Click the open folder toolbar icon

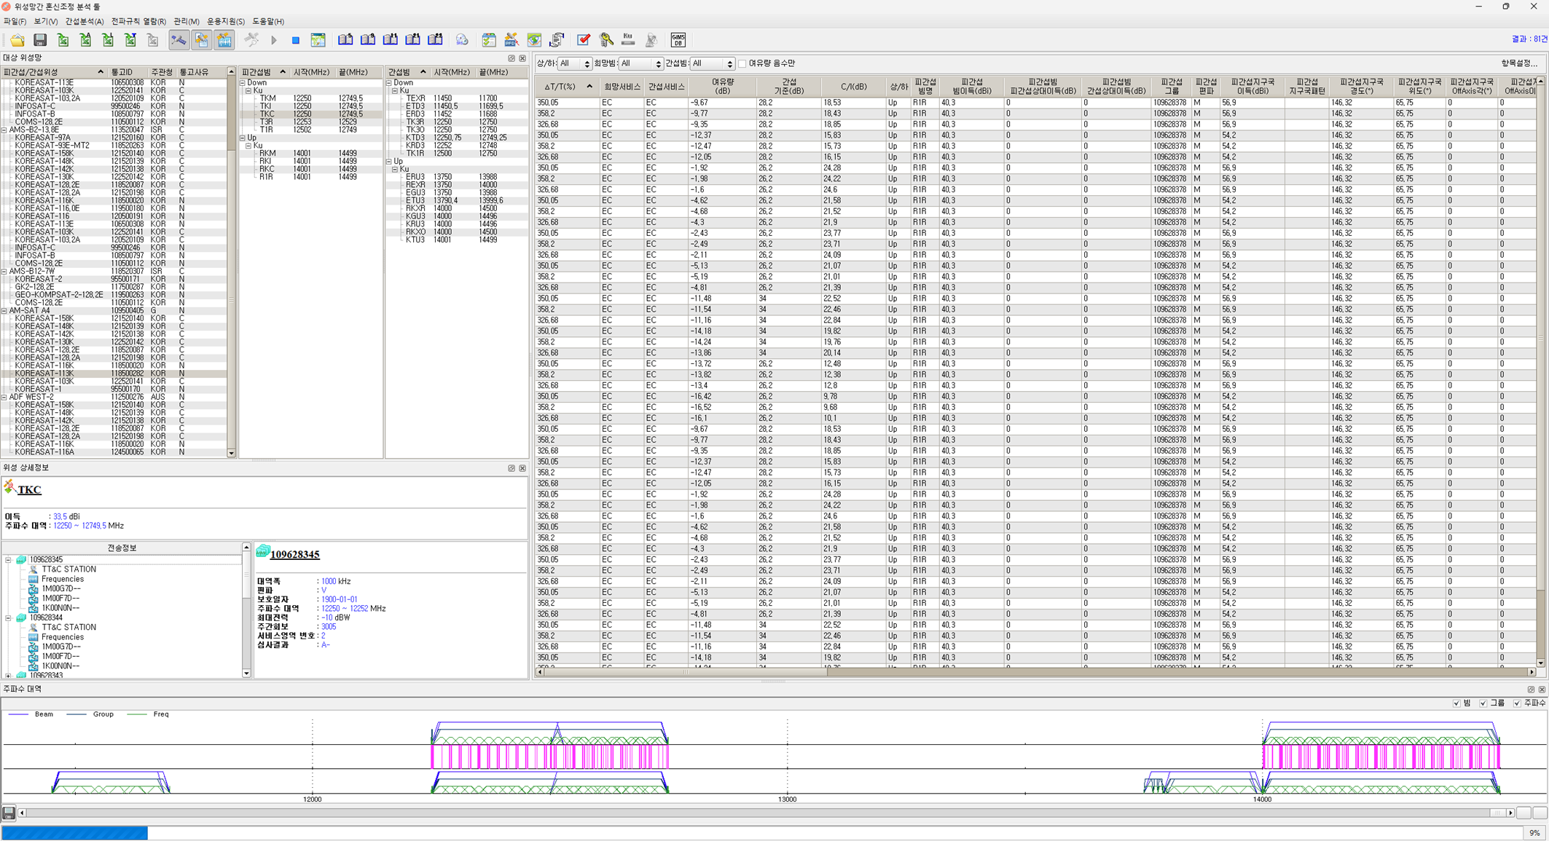[17, 40]
